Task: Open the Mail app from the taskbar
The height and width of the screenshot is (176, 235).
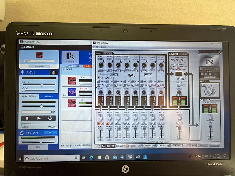Action: [x=115, y=157]
